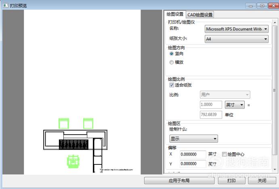Screen dimensions: 279x189
Task: Minimize the 打印预览 window
Action: [x=251, y=6]
